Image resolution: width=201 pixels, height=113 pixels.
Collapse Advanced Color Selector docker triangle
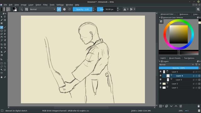tap(160, 18)
